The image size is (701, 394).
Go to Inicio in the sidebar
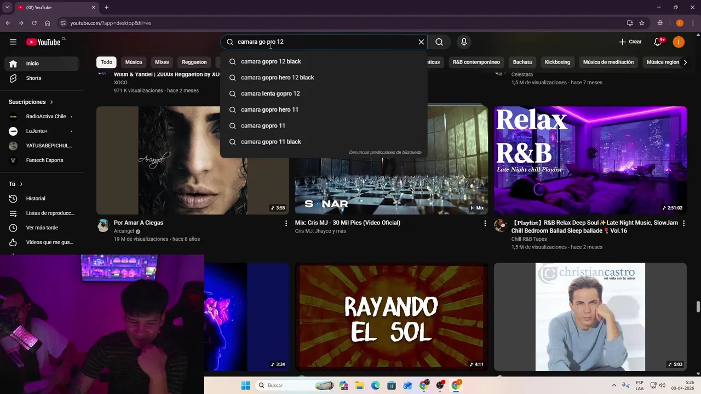(42, 63)
